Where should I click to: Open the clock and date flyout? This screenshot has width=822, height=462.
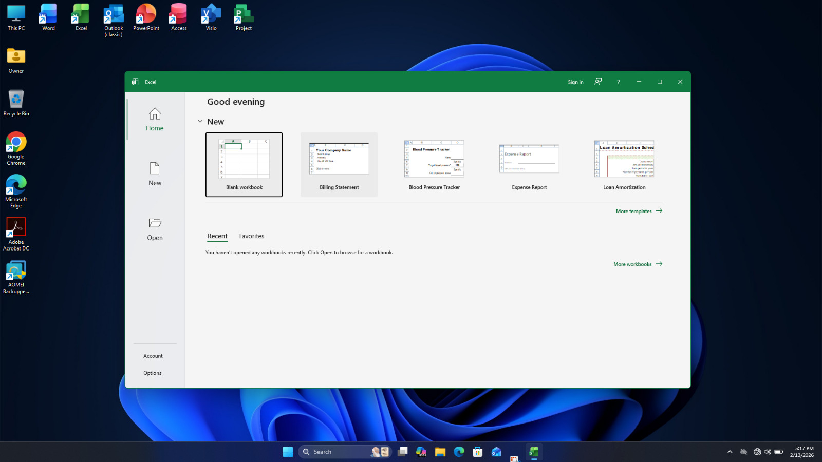pyautogui.click(x=802, y=452)
